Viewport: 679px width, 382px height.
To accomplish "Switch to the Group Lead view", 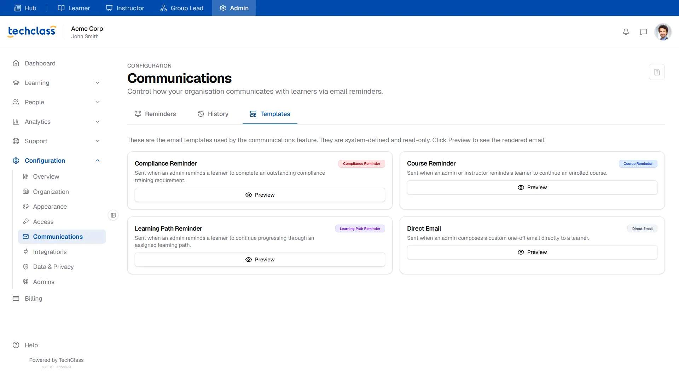I will point(182,8).
